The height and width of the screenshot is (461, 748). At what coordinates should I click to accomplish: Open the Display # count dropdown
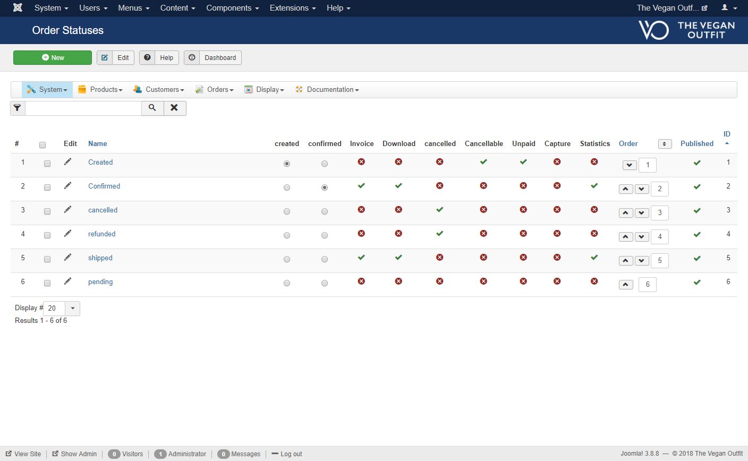72,308
